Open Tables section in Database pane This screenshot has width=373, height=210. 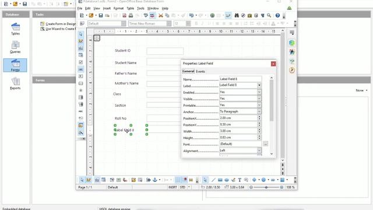click(x=15, y=29)
